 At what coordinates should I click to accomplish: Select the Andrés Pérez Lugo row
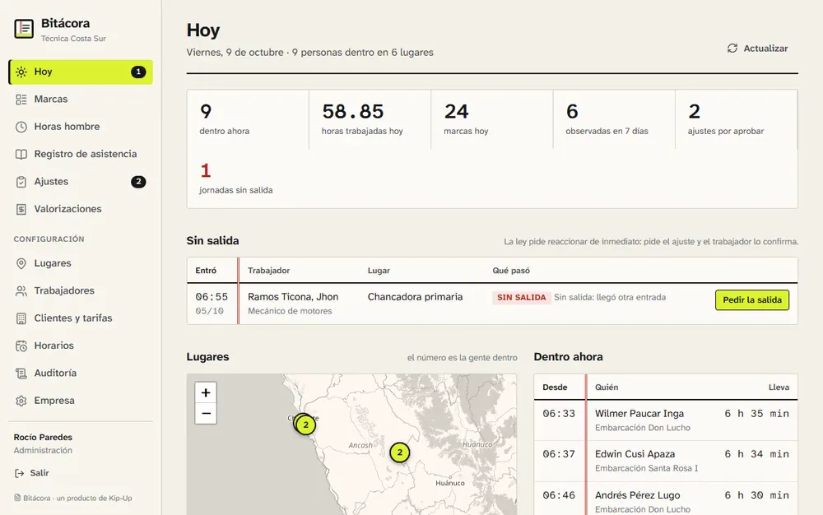pyautogui.click(x=666, y=499)
